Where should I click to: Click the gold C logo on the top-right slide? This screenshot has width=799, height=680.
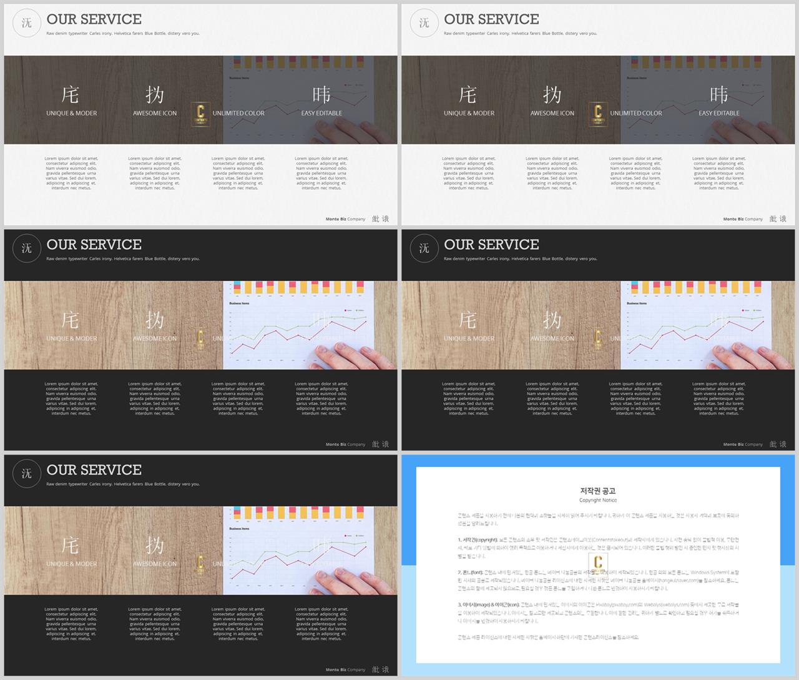[x=598, y=114]
